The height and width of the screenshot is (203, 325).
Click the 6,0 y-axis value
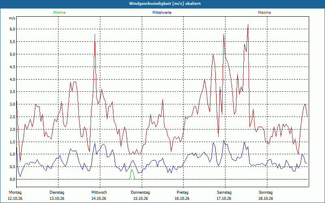click(x=13, y=29)
